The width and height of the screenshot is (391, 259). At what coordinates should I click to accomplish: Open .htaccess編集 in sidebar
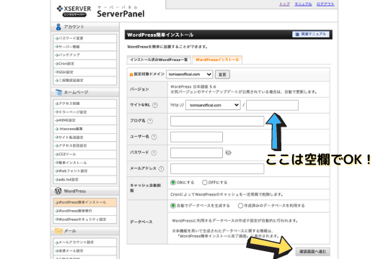click(x=85, y=129)
